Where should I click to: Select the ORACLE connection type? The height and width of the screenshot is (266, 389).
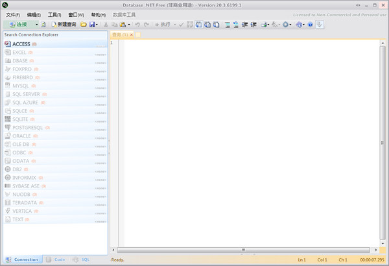21,136
